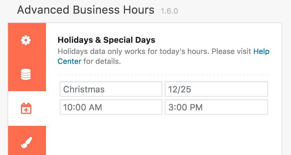Open the paintbrush appearance tab
Viewport: 291px width, 155px height.
[26, 143]
